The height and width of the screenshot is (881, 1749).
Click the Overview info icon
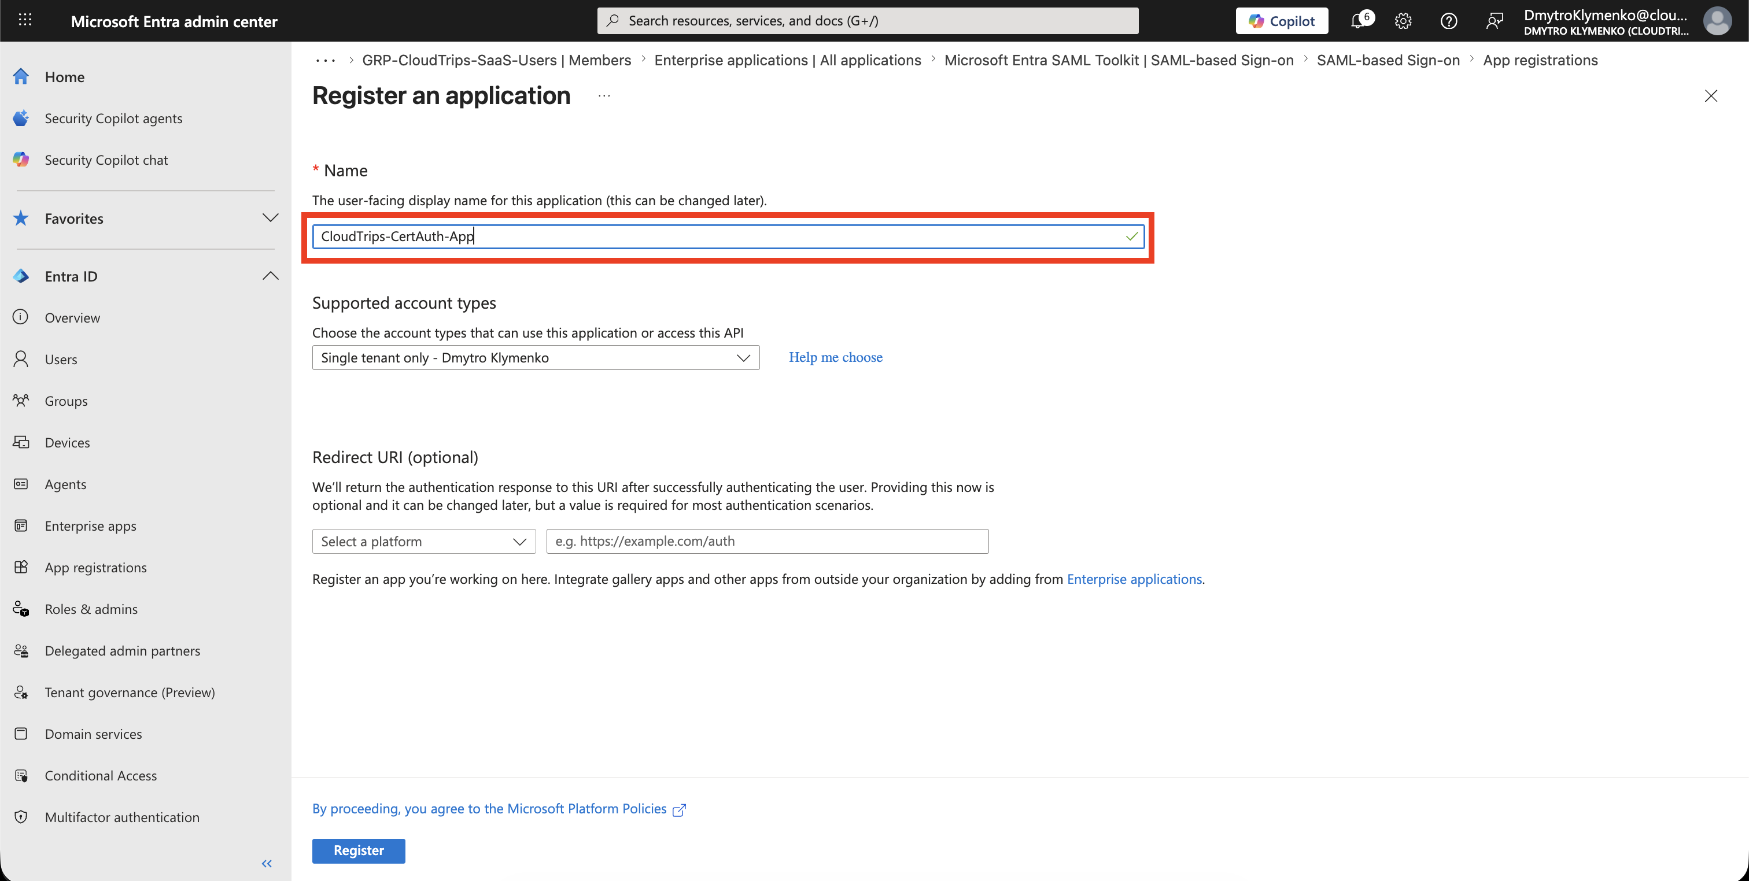click(21, 317)
